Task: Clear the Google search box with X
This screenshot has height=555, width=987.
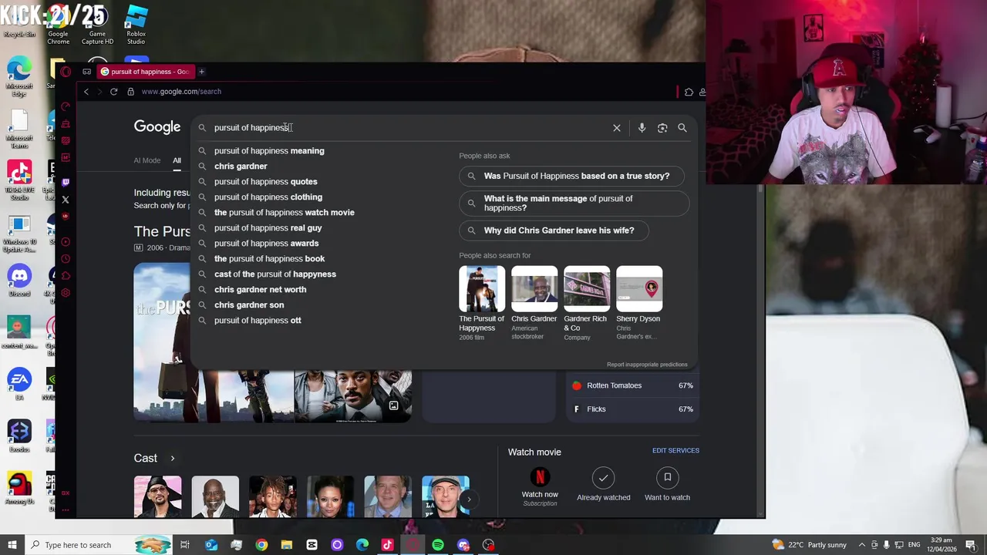Action: [x=617, y=128]
